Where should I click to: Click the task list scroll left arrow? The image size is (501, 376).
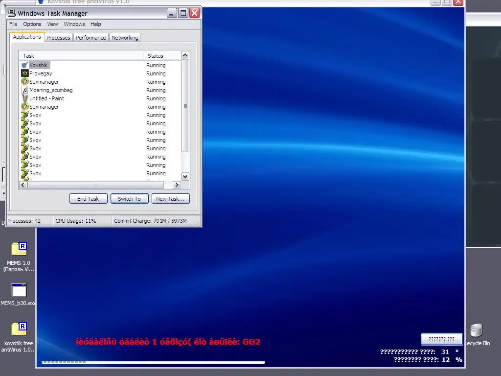[23, 185]
